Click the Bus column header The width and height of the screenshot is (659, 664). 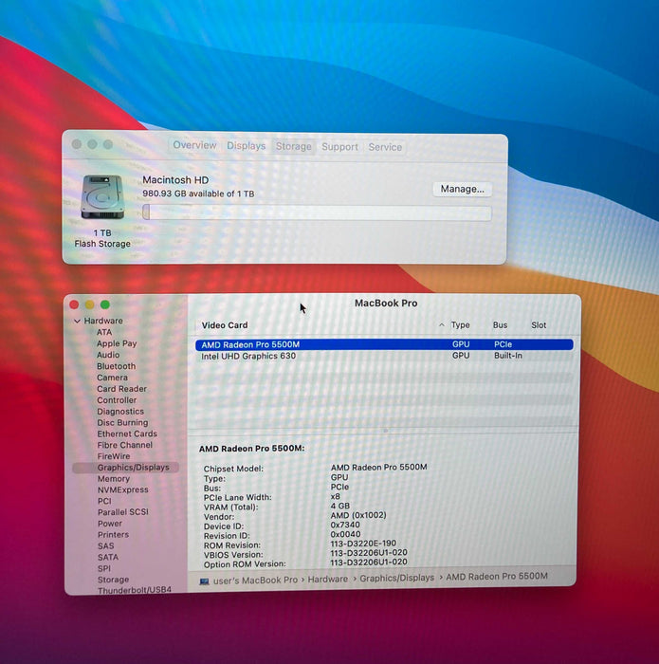coord(500,324)
